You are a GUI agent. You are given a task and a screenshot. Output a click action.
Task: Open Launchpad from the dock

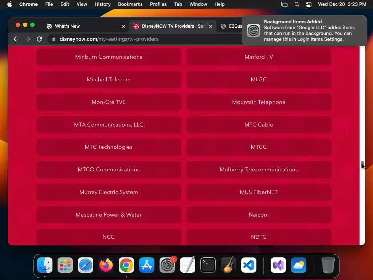(x=65, y=265)
